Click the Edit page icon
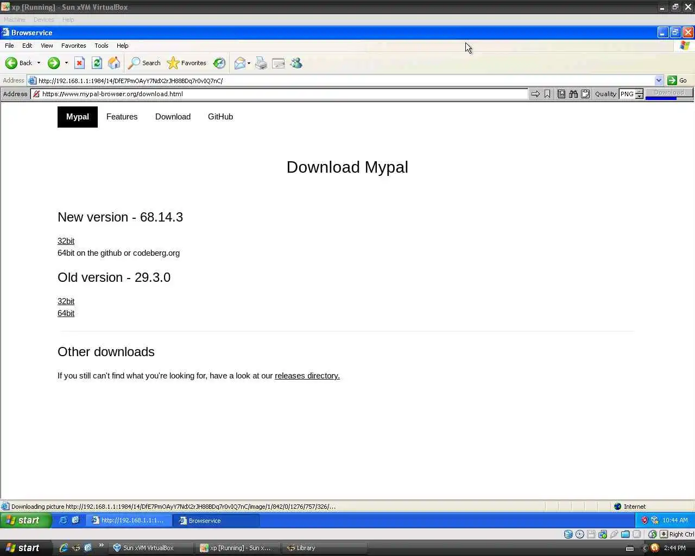Screen dimensions: 695x556 [x=279, y=63]
